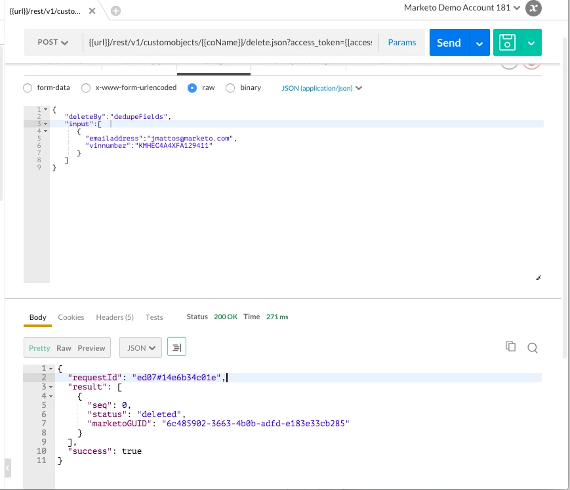Viewport: 570px width, 490px height.
Task: Open the Headers (5) response tab
Action: click(115, 317)
